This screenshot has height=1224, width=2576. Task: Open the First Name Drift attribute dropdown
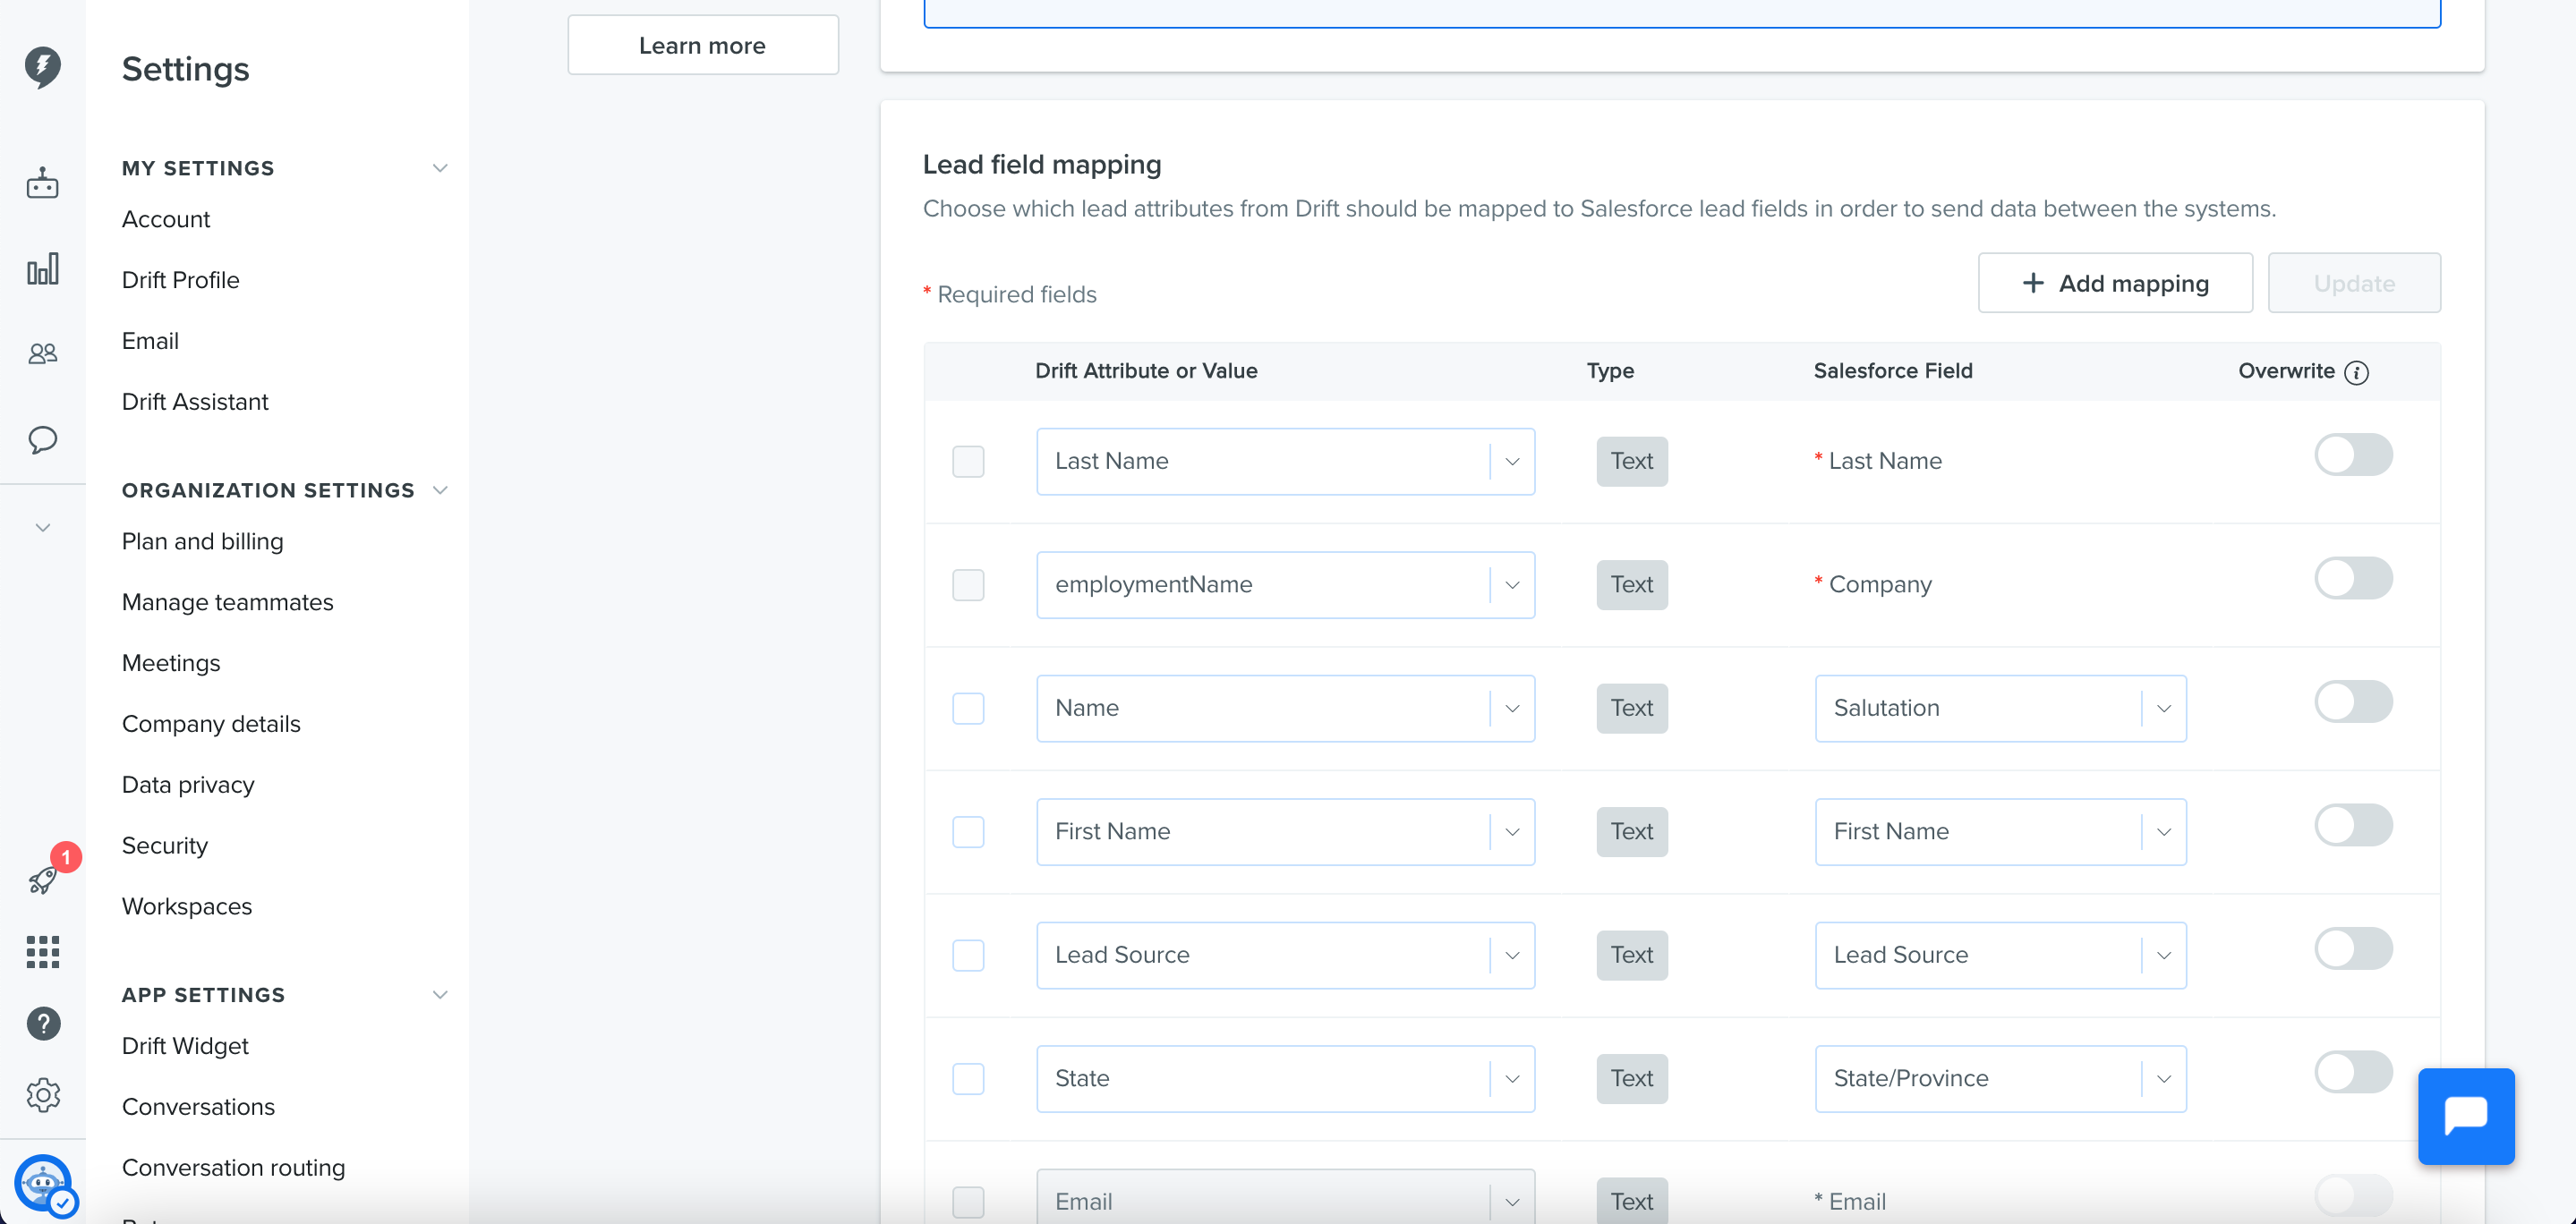pos(1285,831)
